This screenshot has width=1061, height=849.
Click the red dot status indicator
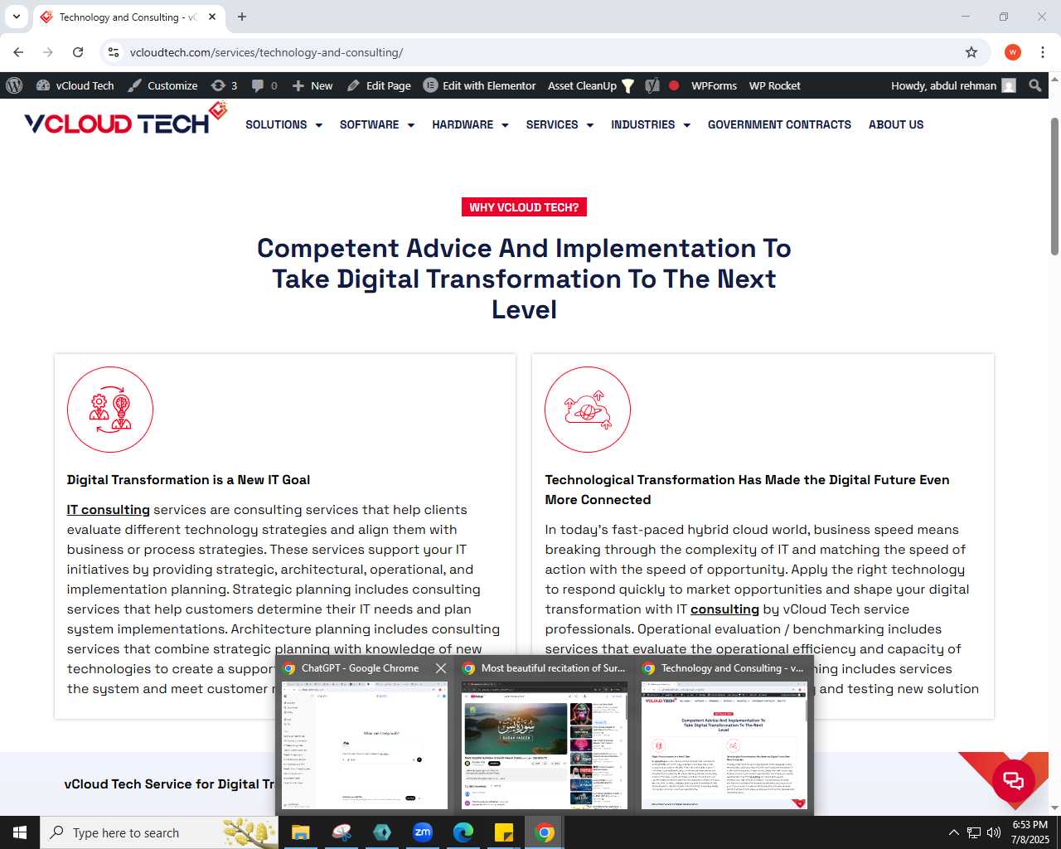click(674, 85)
